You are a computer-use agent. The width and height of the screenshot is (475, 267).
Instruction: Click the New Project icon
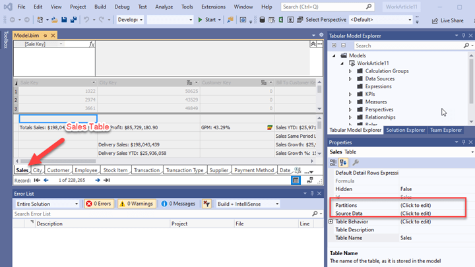(x=40, y=20)
